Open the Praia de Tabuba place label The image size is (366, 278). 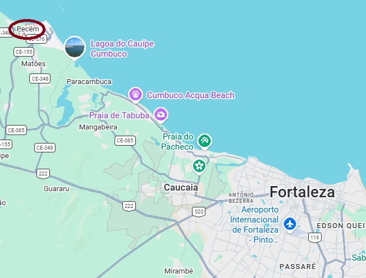tap(119, 115)
